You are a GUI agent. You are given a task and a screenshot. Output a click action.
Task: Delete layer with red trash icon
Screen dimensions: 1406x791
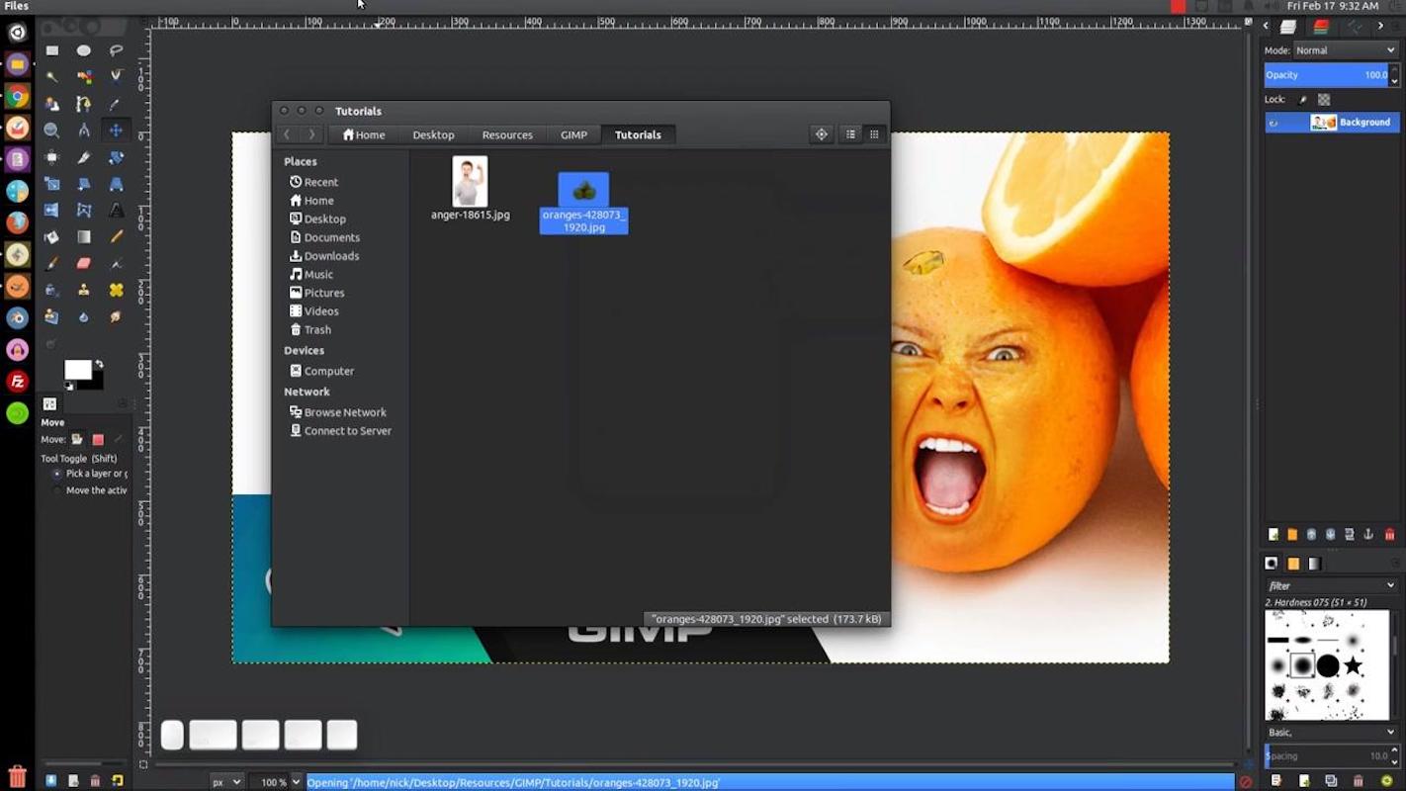1389,535
